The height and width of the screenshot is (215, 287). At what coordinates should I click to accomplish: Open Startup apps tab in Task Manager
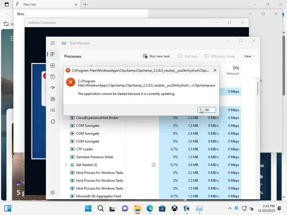tap(53, 88)
